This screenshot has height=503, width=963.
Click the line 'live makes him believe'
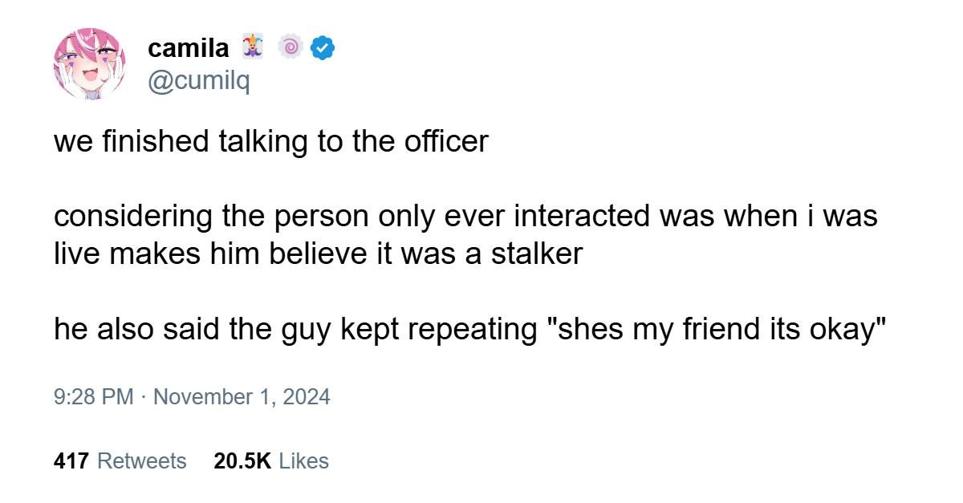(x=319, y=254)
